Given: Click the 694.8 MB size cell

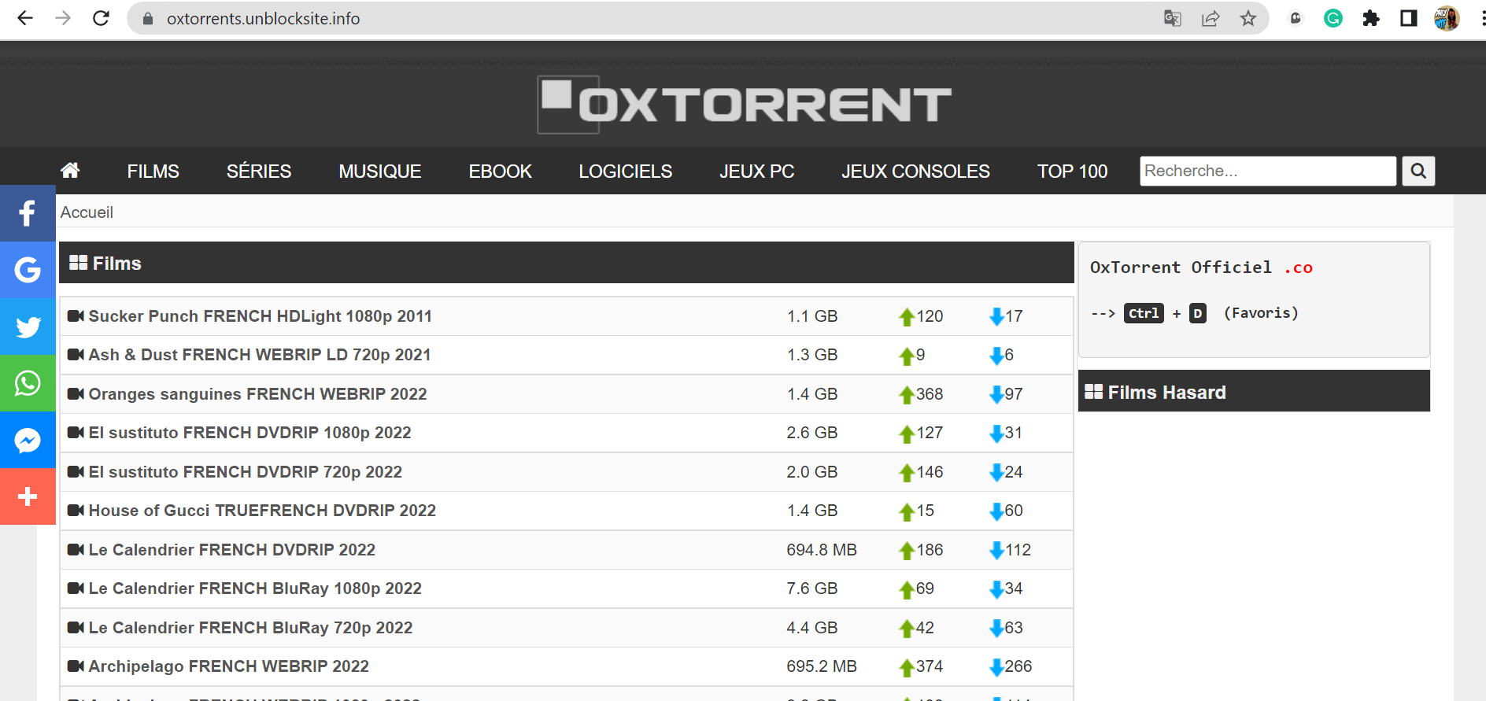Looking at the screenshot, I should tap(822, 550).
